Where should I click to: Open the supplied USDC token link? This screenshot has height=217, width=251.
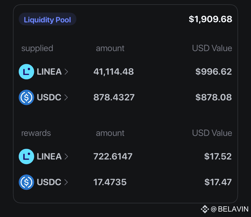point(49,97)
